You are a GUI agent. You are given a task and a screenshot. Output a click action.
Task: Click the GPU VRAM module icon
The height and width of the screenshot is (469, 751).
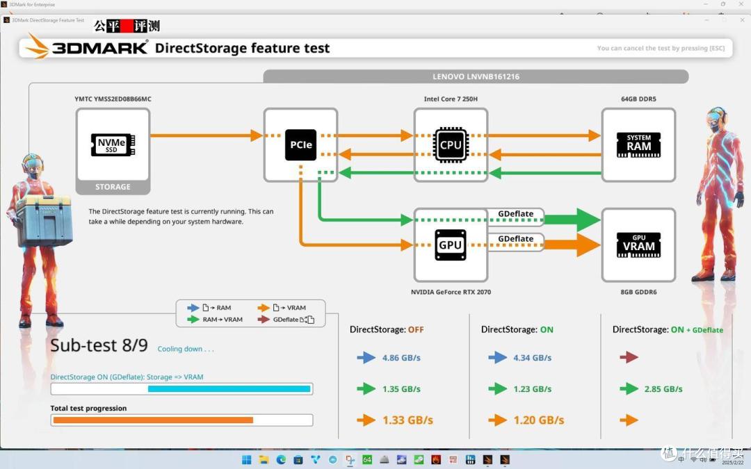[x=638, y=245]
